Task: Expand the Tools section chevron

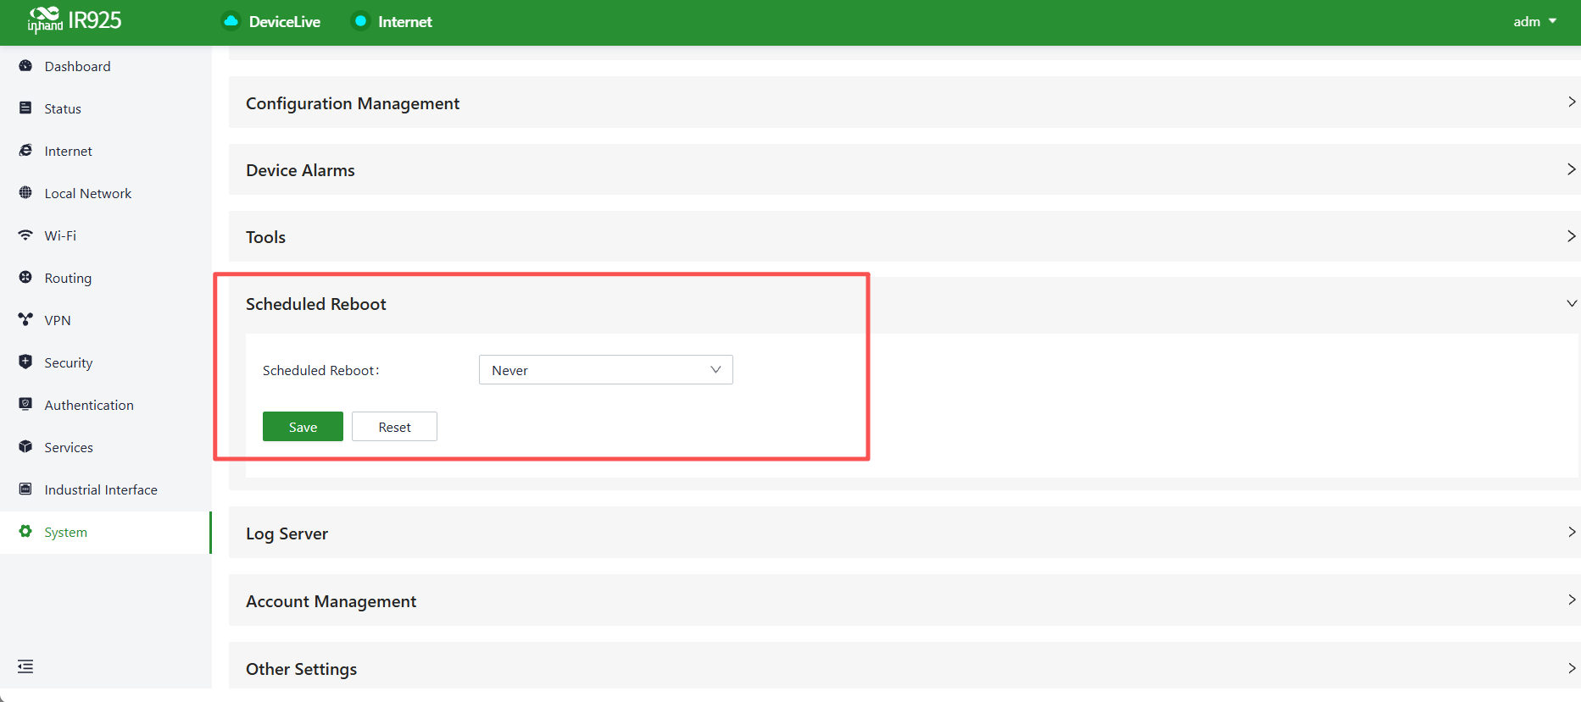Action: [1572, 236]
